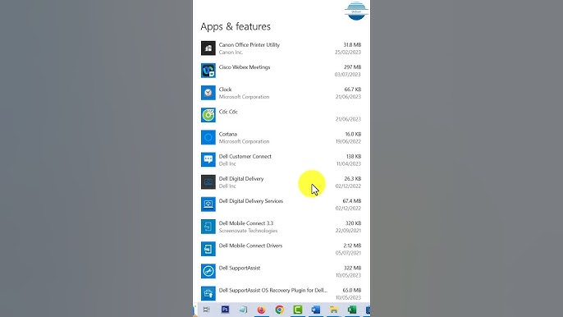Open Google Chrome from the taskbar

point(279,310)
